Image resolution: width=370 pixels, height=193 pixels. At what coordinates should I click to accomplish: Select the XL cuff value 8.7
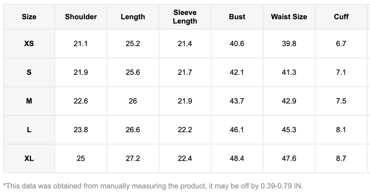coord(341,158)
